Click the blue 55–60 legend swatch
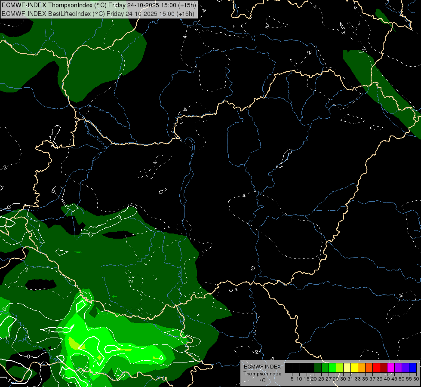The image size is (421, 387). click(413, 368)
